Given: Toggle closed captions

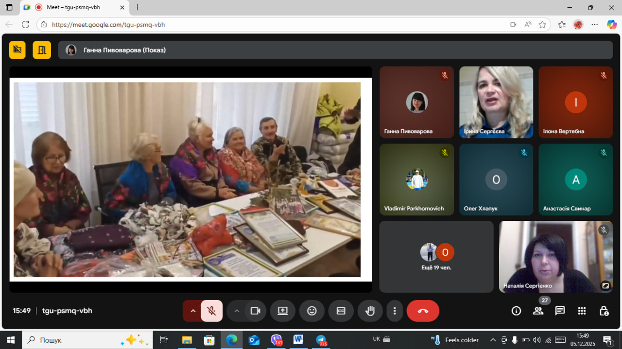Looking at the screenshot, I should (x=341, y=311).
